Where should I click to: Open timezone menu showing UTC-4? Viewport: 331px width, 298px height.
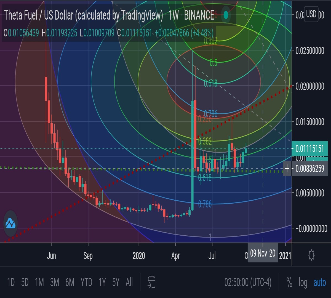tap(248, 282)
